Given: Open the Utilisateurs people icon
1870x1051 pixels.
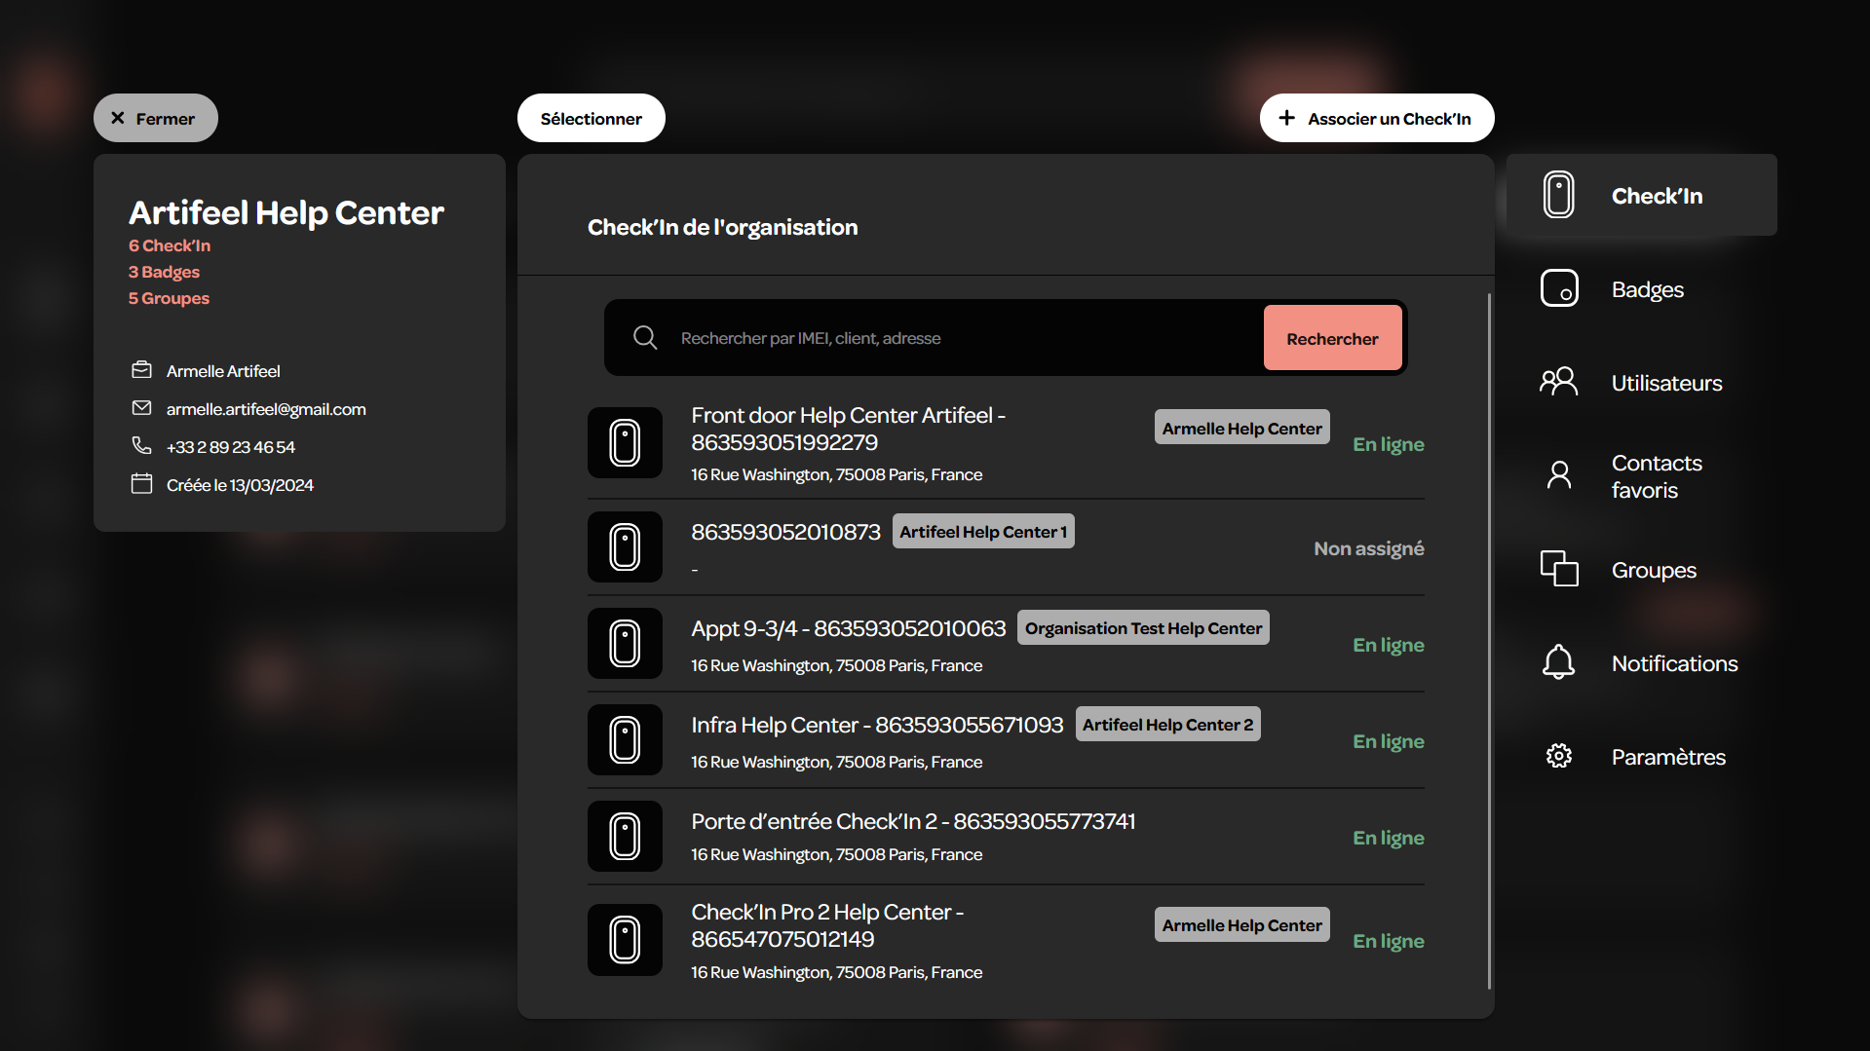Looking at the screenshot, I should click(x=1559, y=381).
